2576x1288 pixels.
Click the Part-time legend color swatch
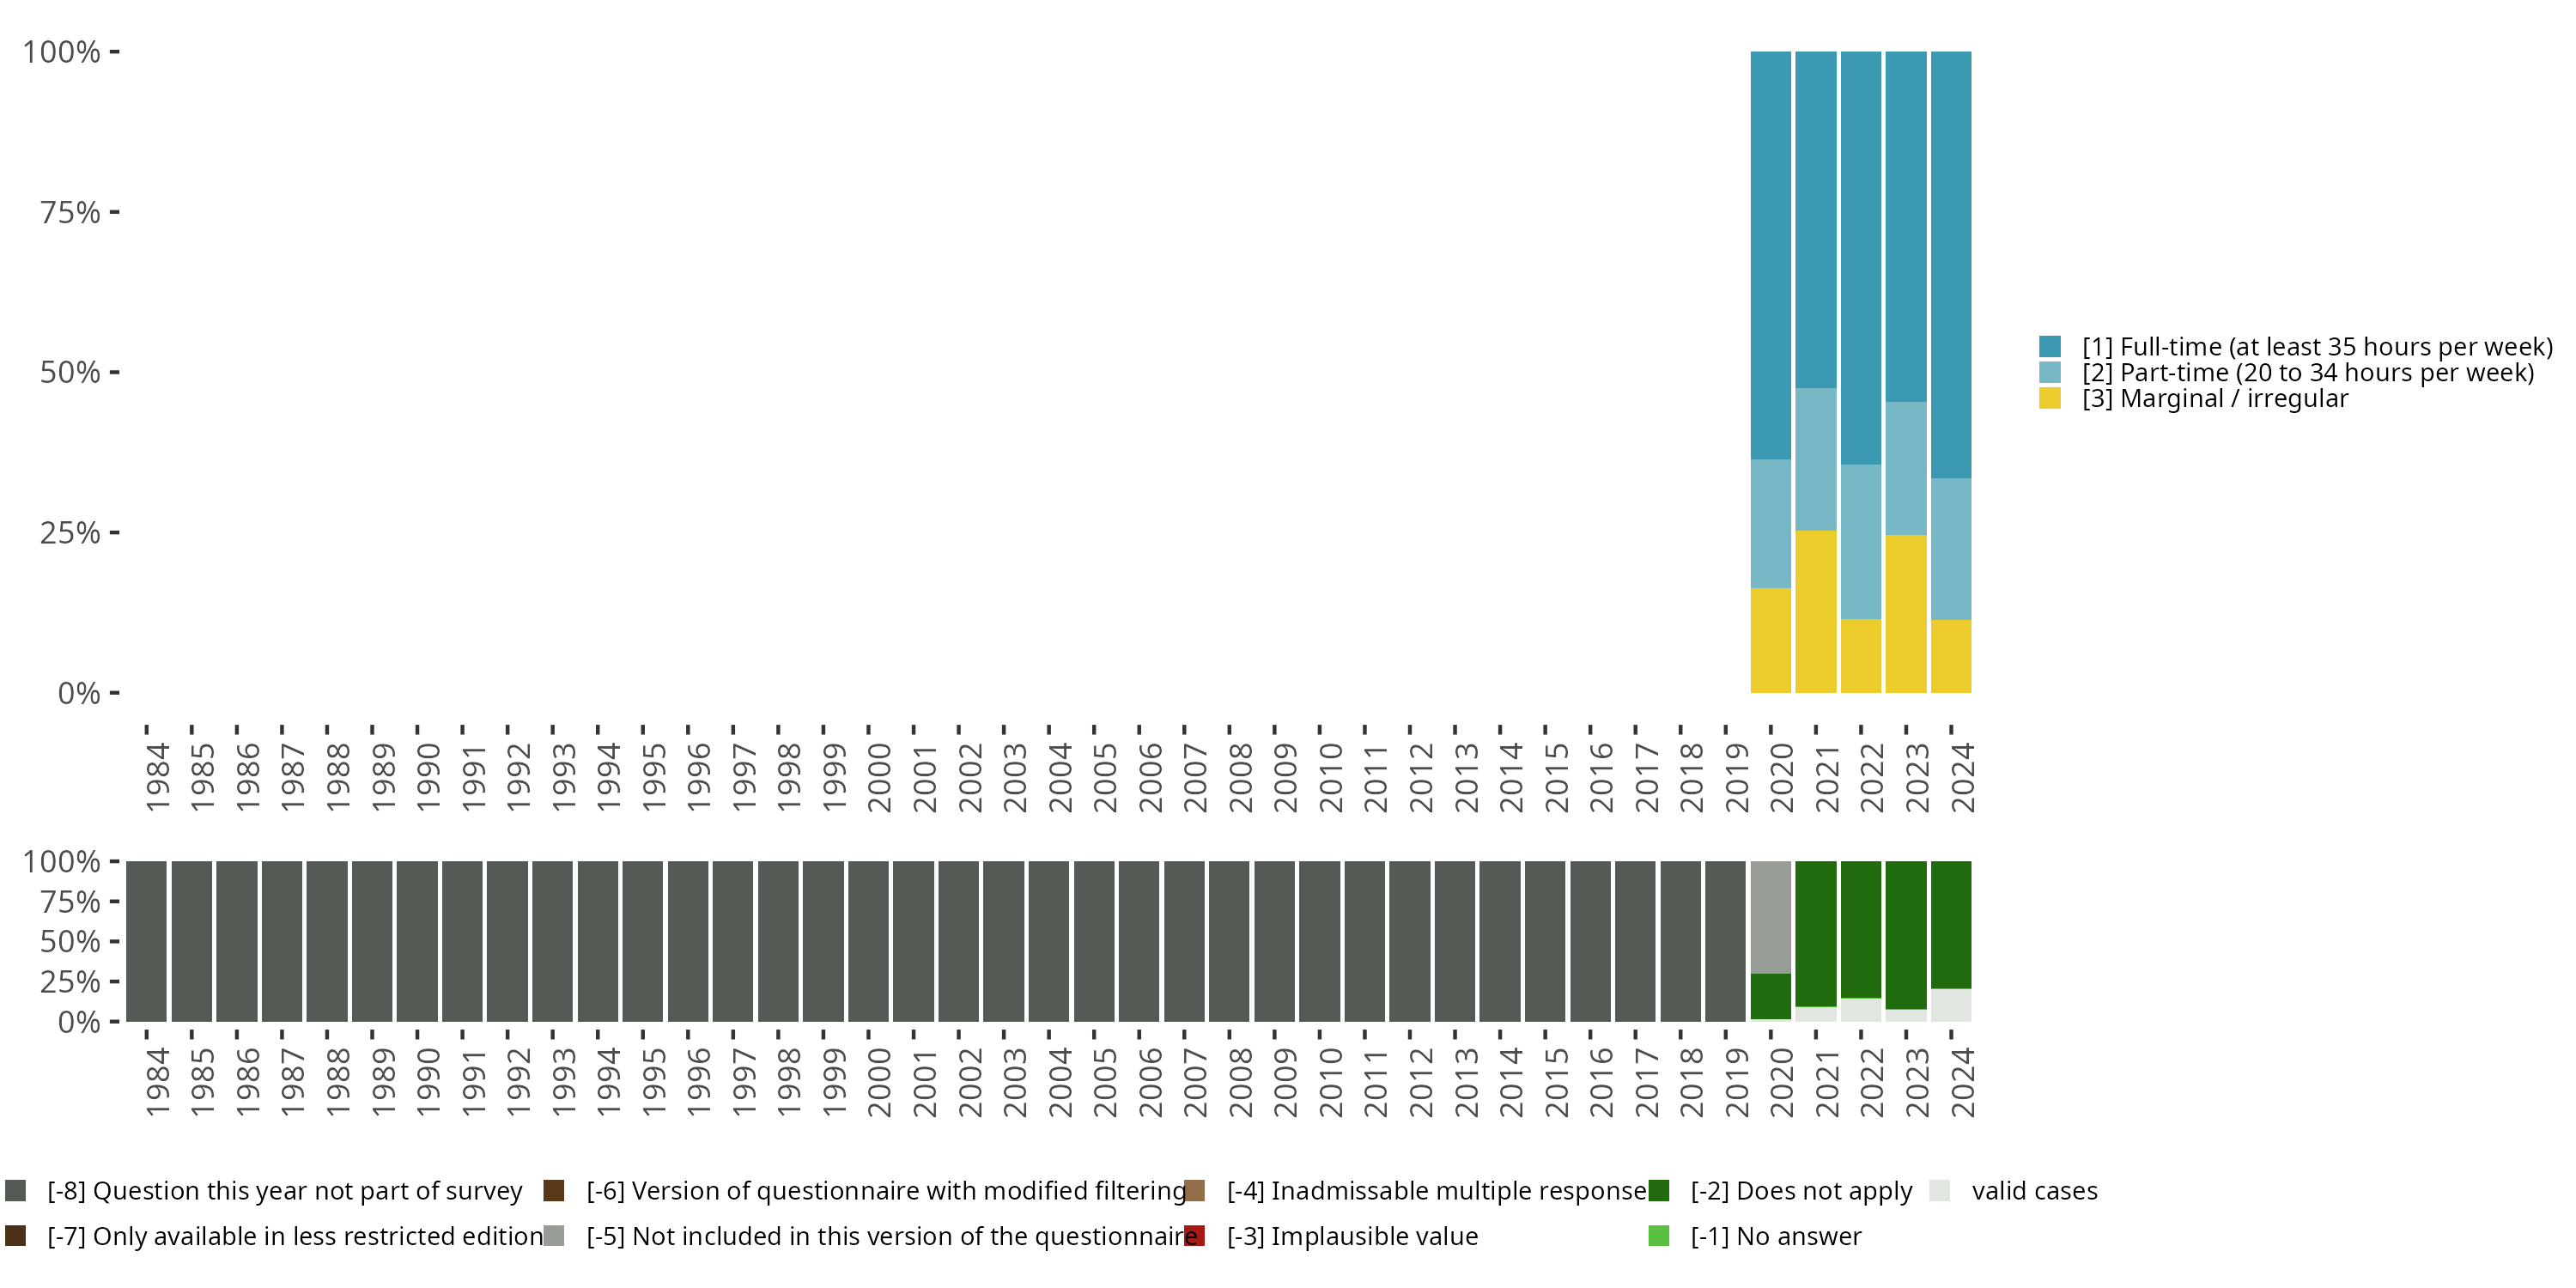[x=2050, y=373]
